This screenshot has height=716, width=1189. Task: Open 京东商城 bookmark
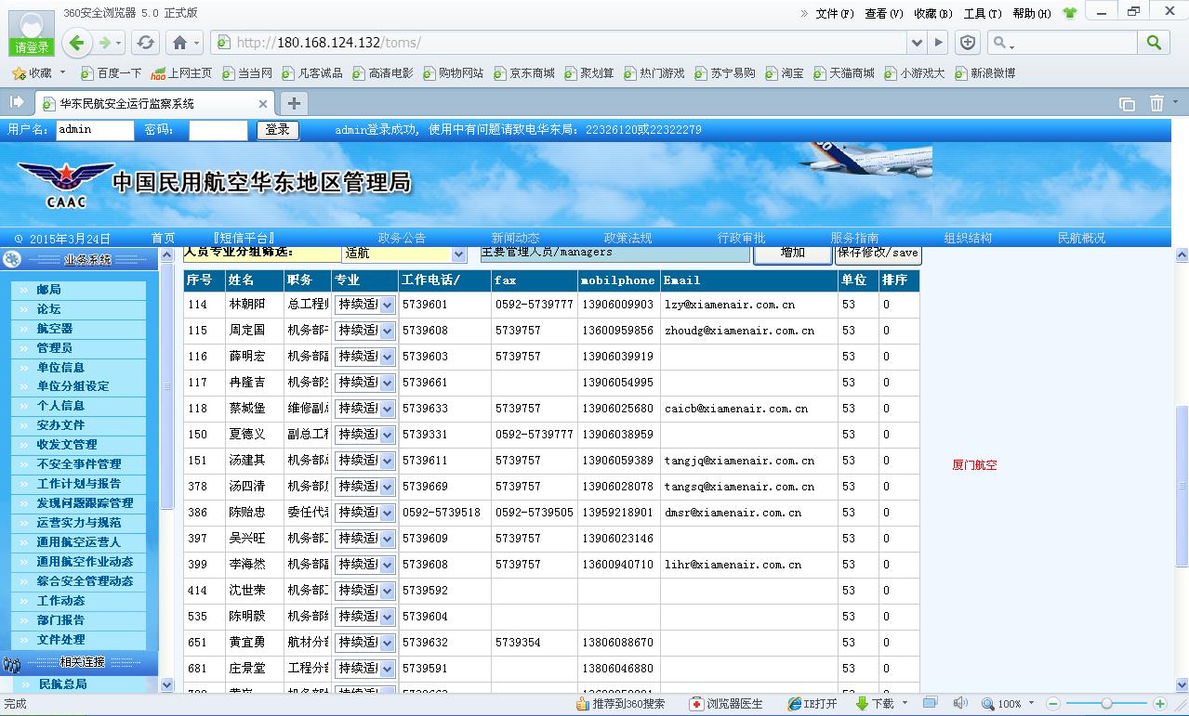523,72
